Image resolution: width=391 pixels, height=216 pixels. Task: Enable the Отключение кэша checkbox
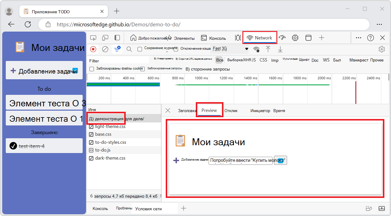pos(176,49)
